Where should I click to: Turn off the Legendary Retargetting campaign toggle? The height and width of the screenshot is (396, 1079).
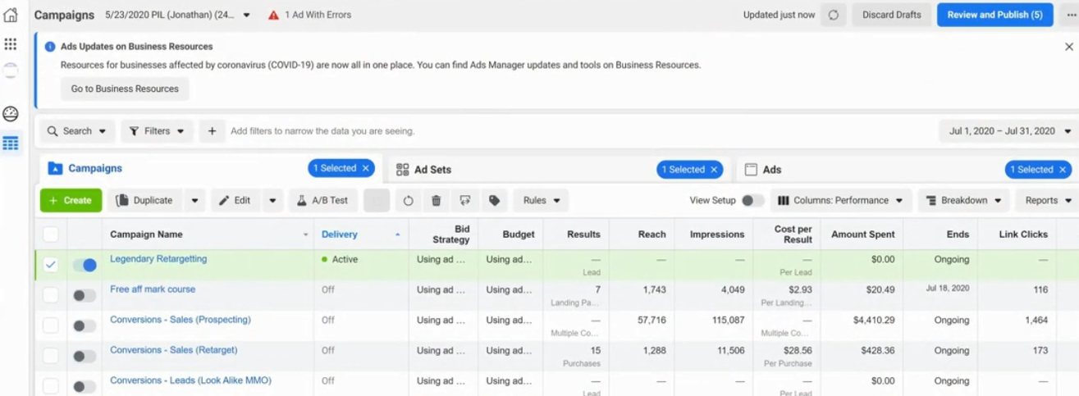coord(85,265)
